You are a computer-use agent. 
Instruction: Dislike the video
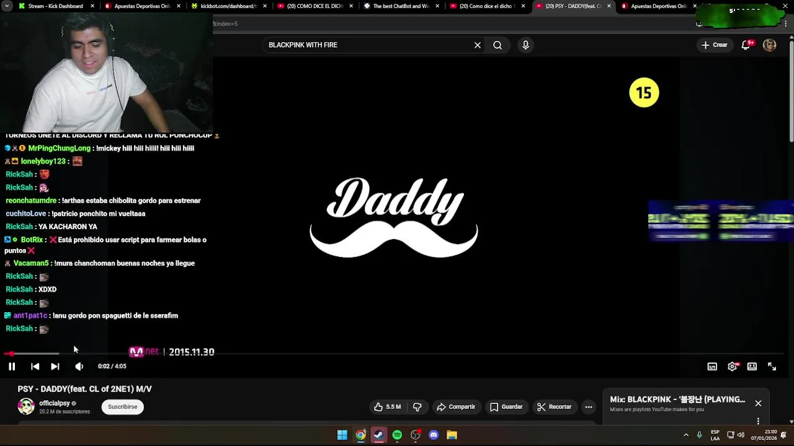coord(417,407)
